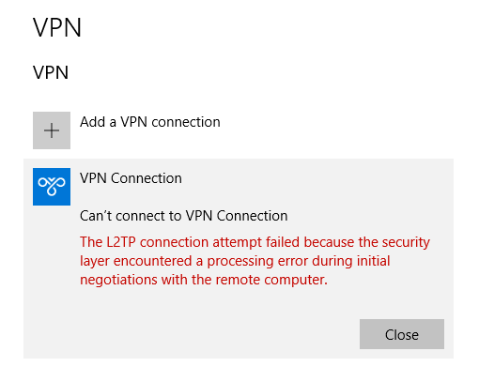This screenshot has width=479, height=382.
Task: Click the gray square behind plus sign
Action: tap(52, 130)
